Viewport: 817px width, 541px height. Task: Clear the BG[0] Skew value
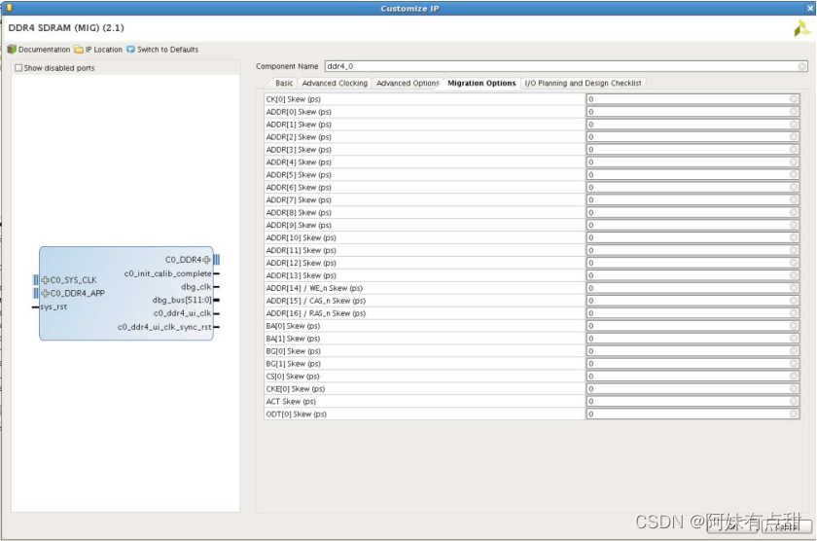(x=793, y=350)
